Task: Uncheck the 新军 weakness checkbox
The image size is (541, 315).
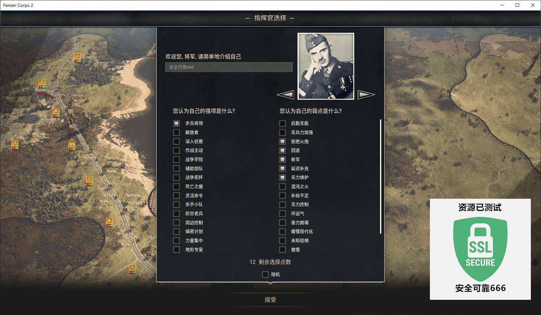Action: pyautogui.click(x=282, y=160)
